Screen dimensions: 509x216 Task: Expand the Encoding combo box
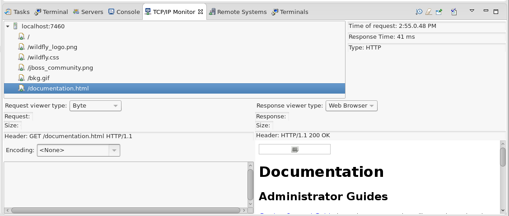point(114,150)
